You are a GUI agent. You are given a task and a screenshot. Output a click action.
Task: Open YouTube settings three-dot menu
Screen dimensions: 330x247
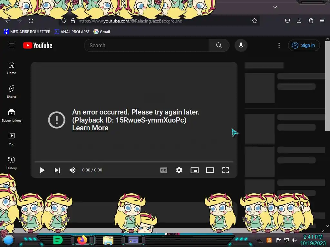279,45
